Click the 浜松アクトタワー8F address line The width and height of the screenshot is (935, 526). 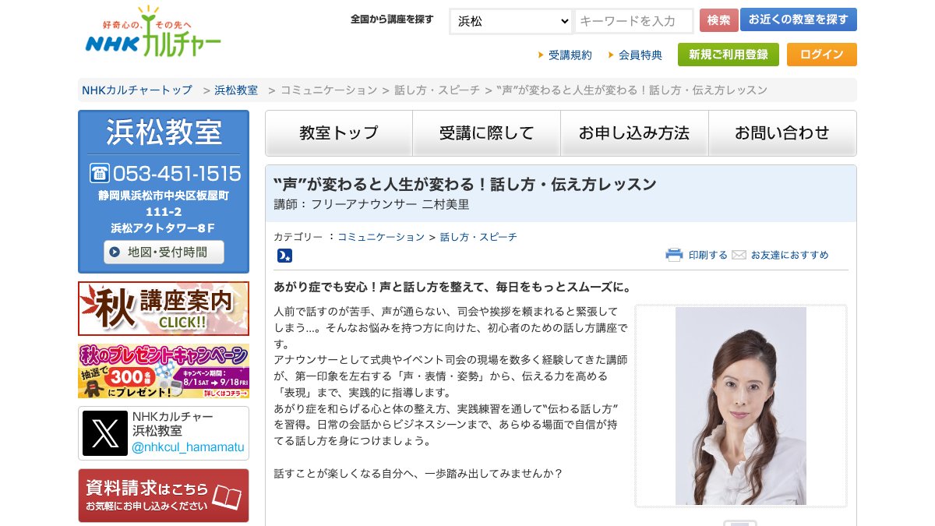click(x=163, y=228)
